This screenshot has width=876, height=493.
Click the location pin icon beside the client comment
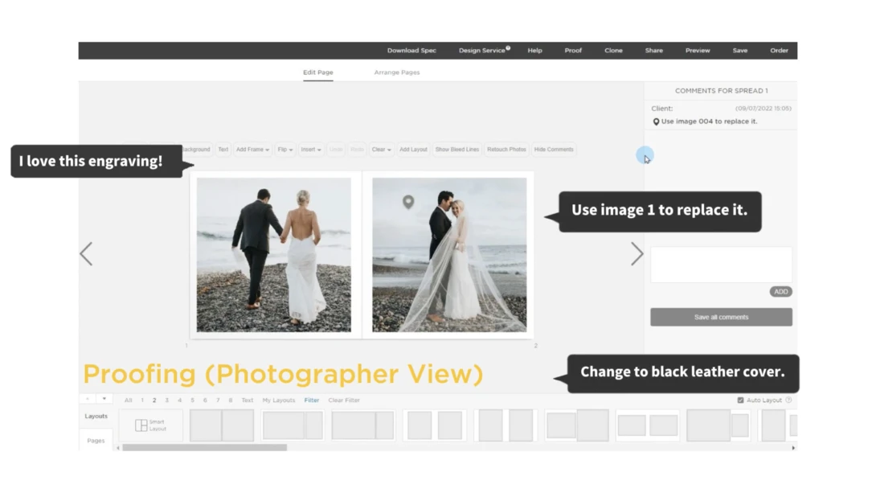pyautogui.click(x=656, y=122)
